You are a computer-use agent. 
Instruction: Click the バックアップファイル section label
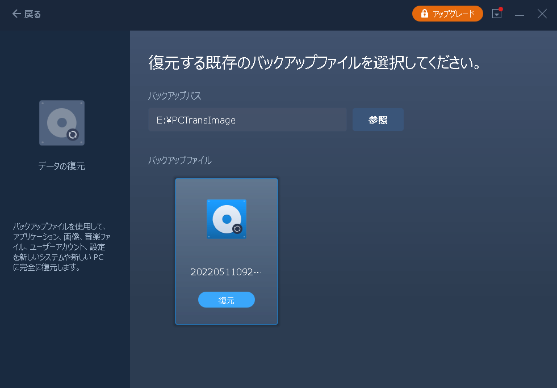pyautogui.click(x=180, y=160)
